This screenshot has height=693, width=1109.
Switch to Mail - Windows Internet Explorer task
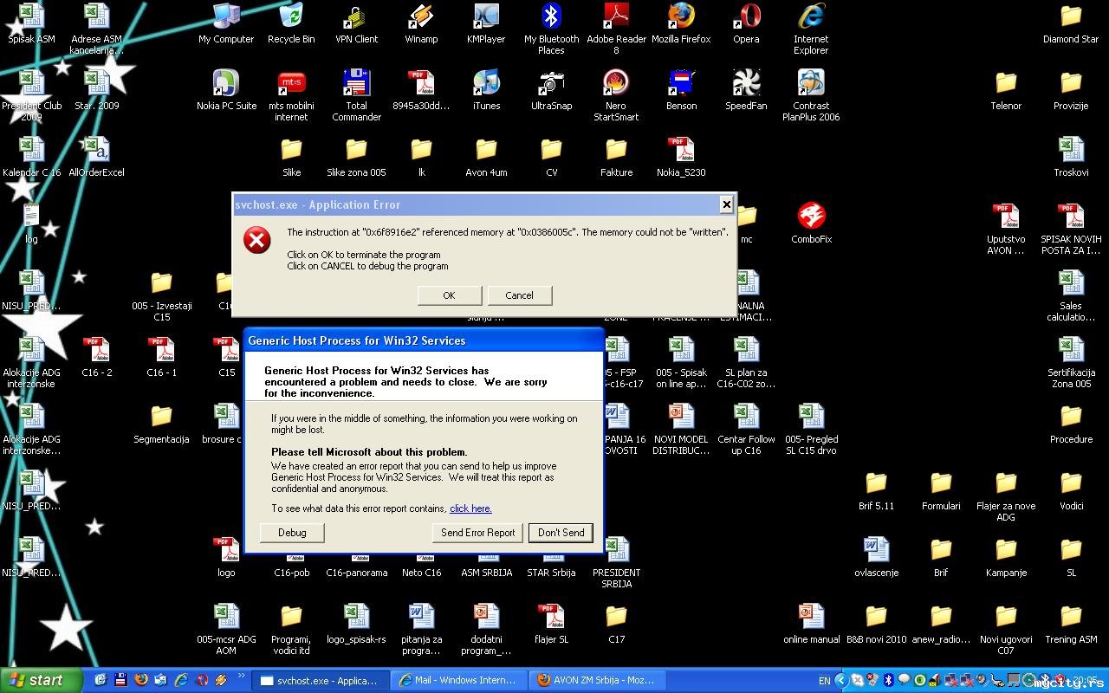(458, 680)
